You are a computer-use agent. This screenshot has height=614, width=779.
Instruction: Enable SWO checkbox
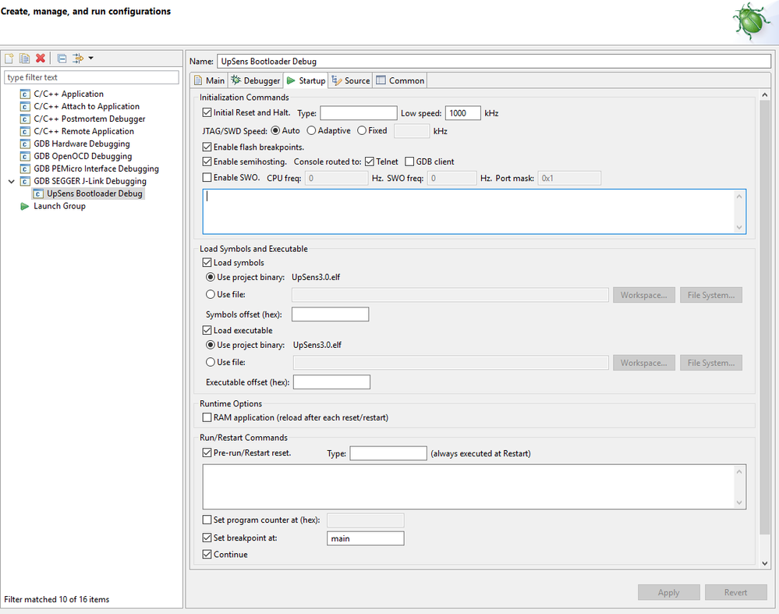pyautogui.click(x=207, y=177)
